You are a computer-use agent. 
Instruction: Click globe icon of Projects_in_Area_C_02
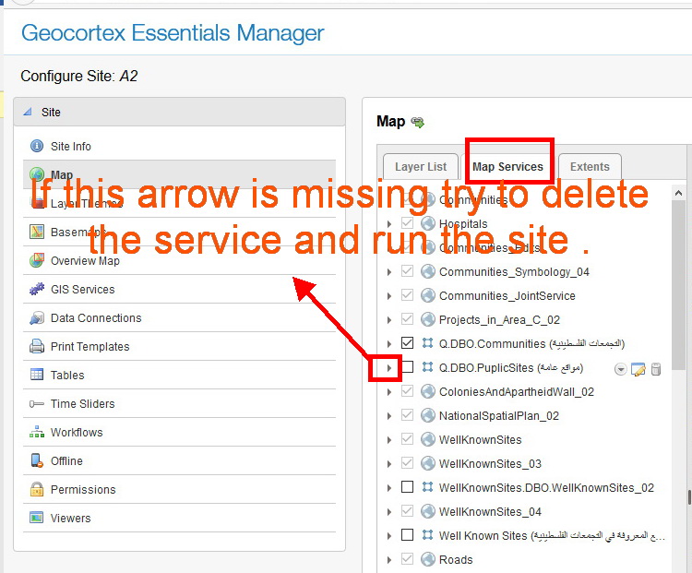[427, 319]
